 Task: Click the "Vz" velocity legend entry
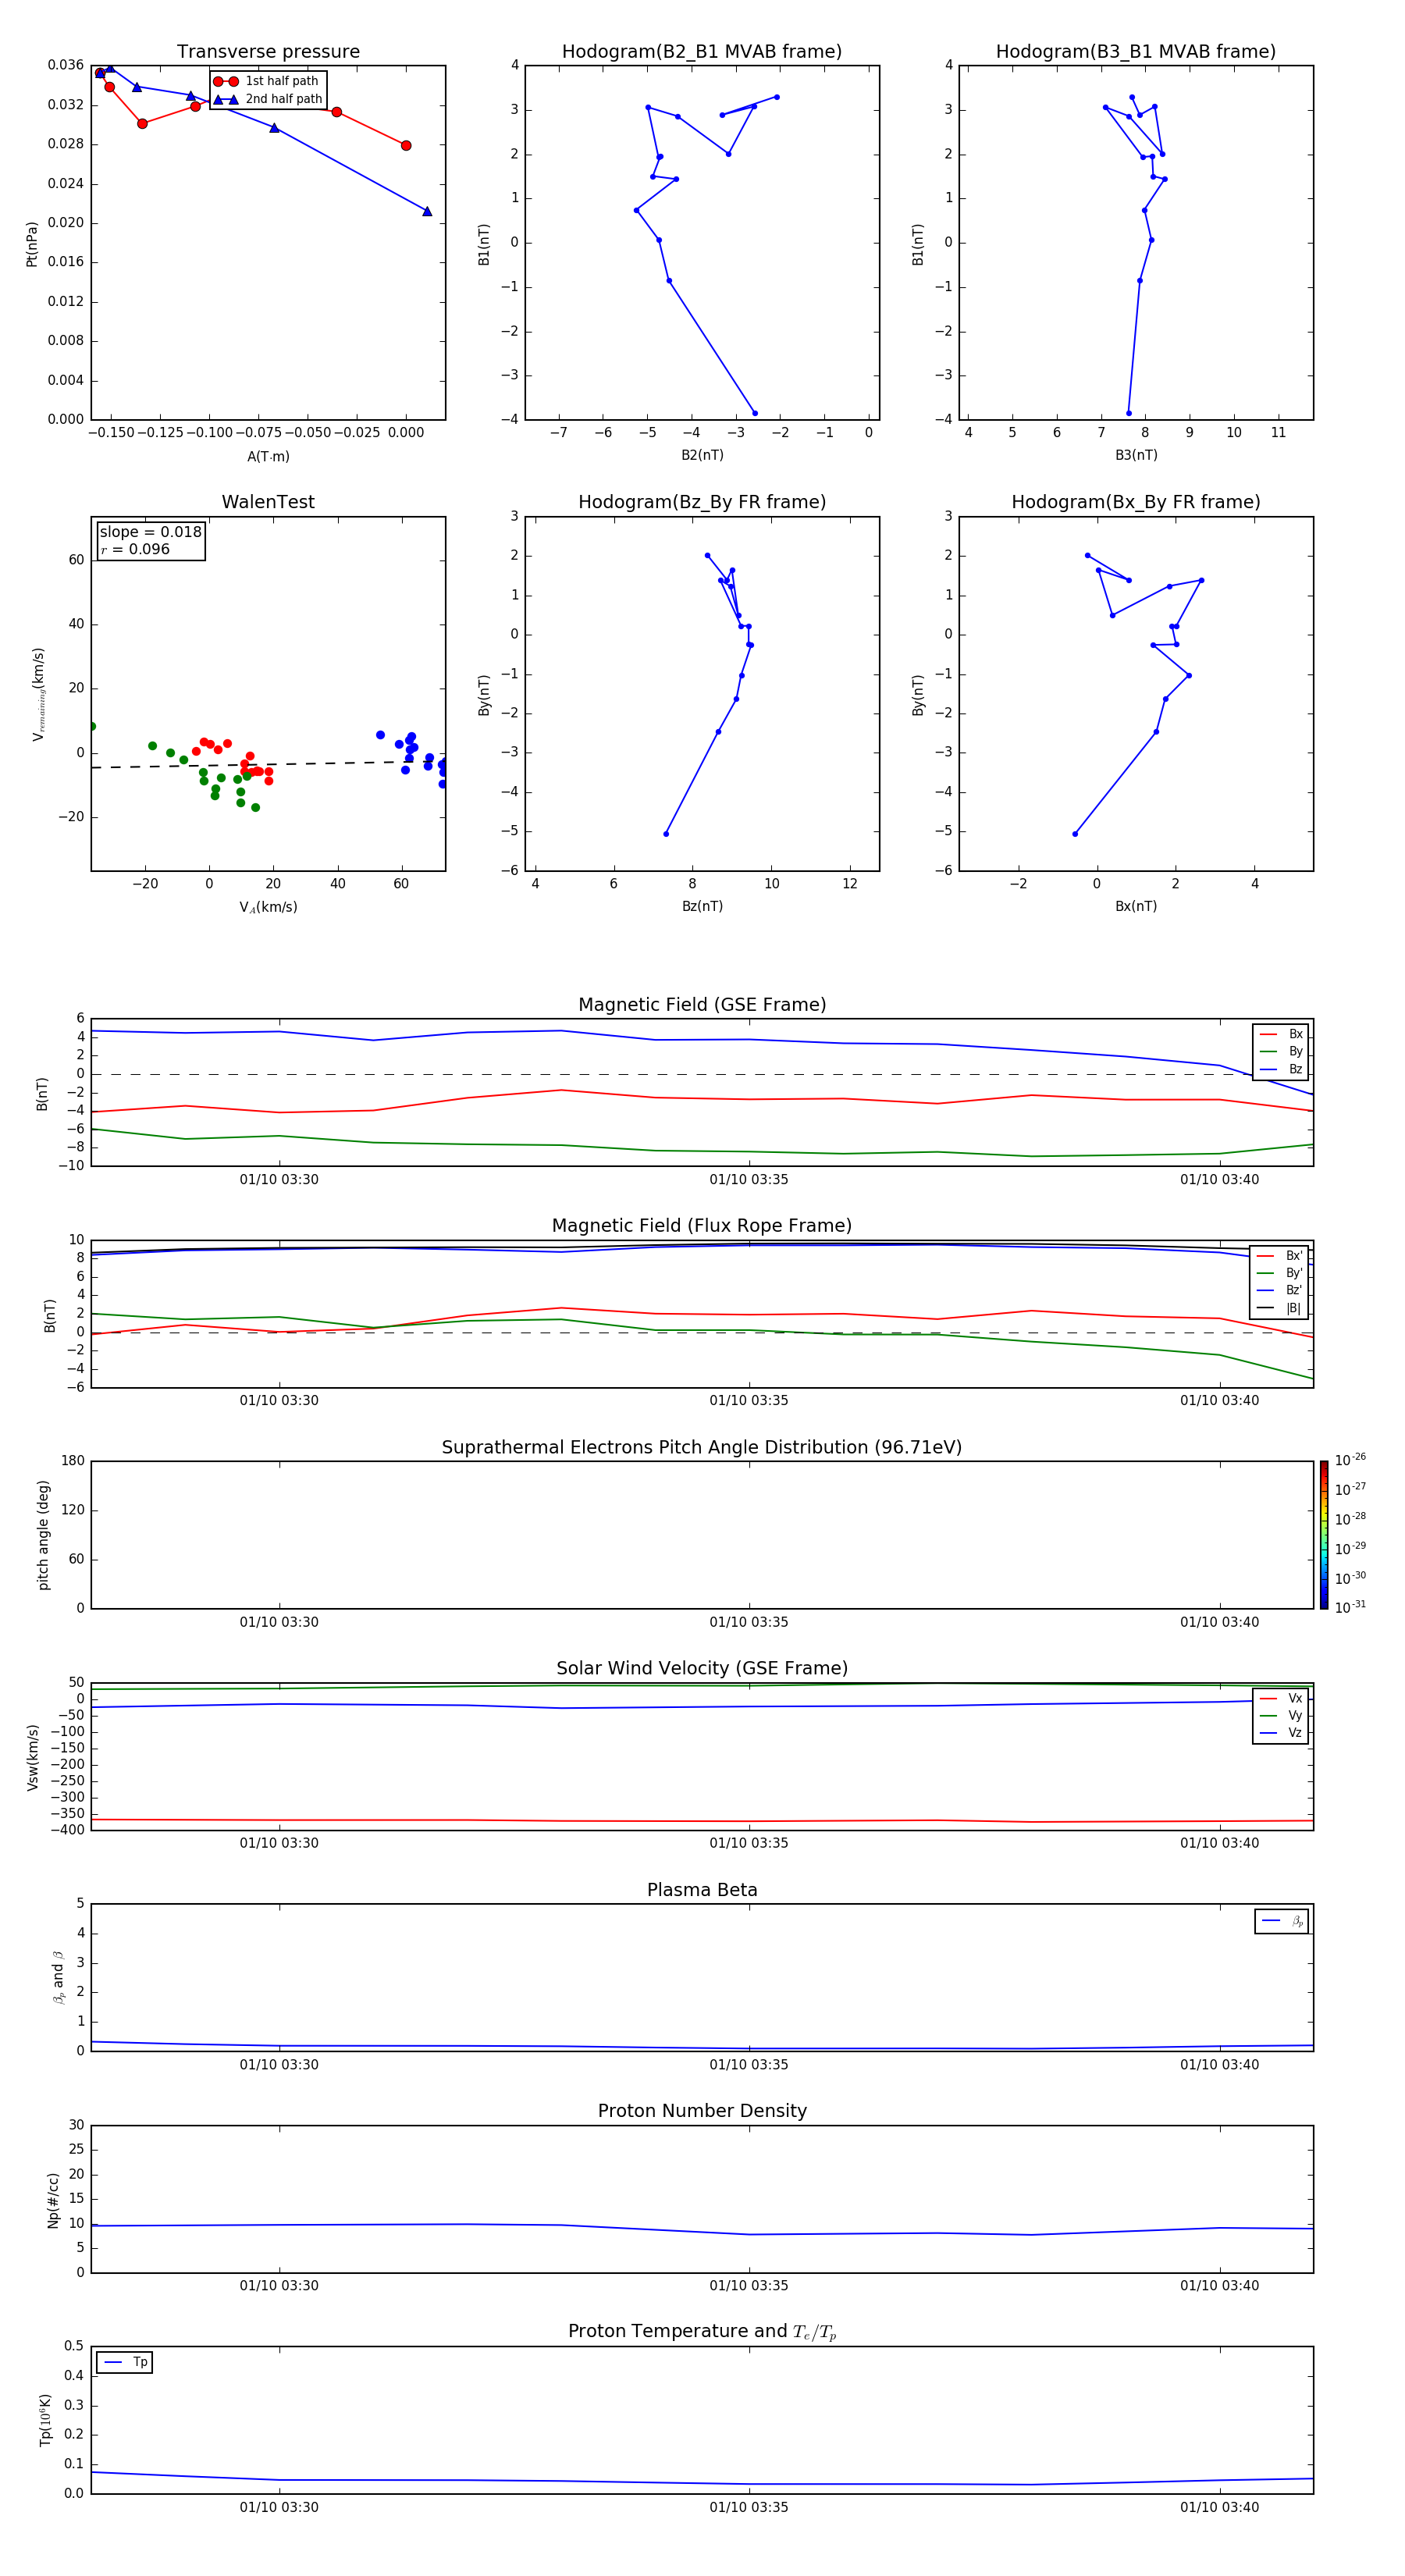(1281, 1733)
